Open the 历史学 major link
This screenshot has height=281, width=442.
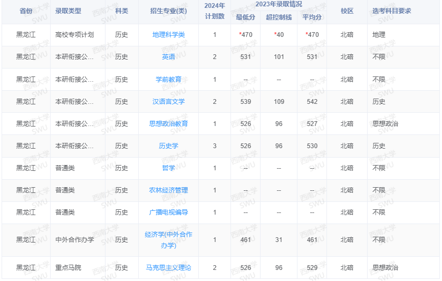tap(168, 146)
